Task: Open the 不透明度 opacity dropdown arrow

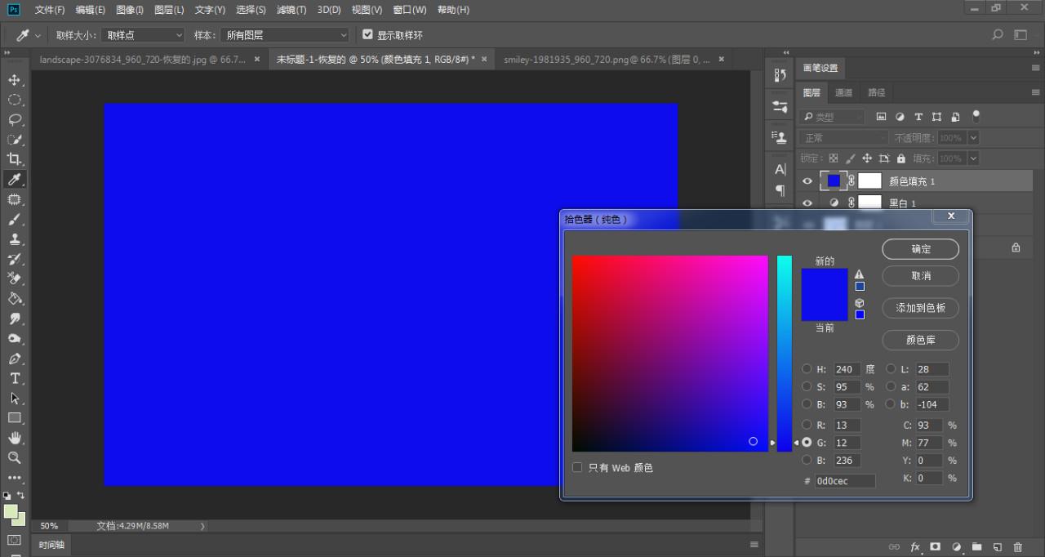Action: click(x=972, y=138)
